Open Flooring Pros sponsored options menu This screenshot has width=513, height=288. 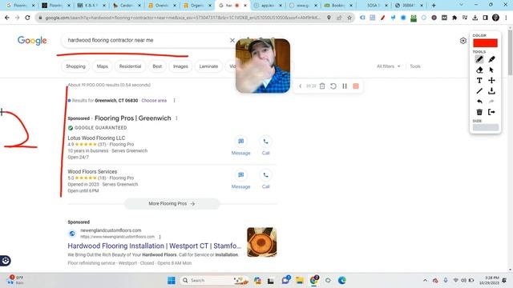tap(176, 118)
